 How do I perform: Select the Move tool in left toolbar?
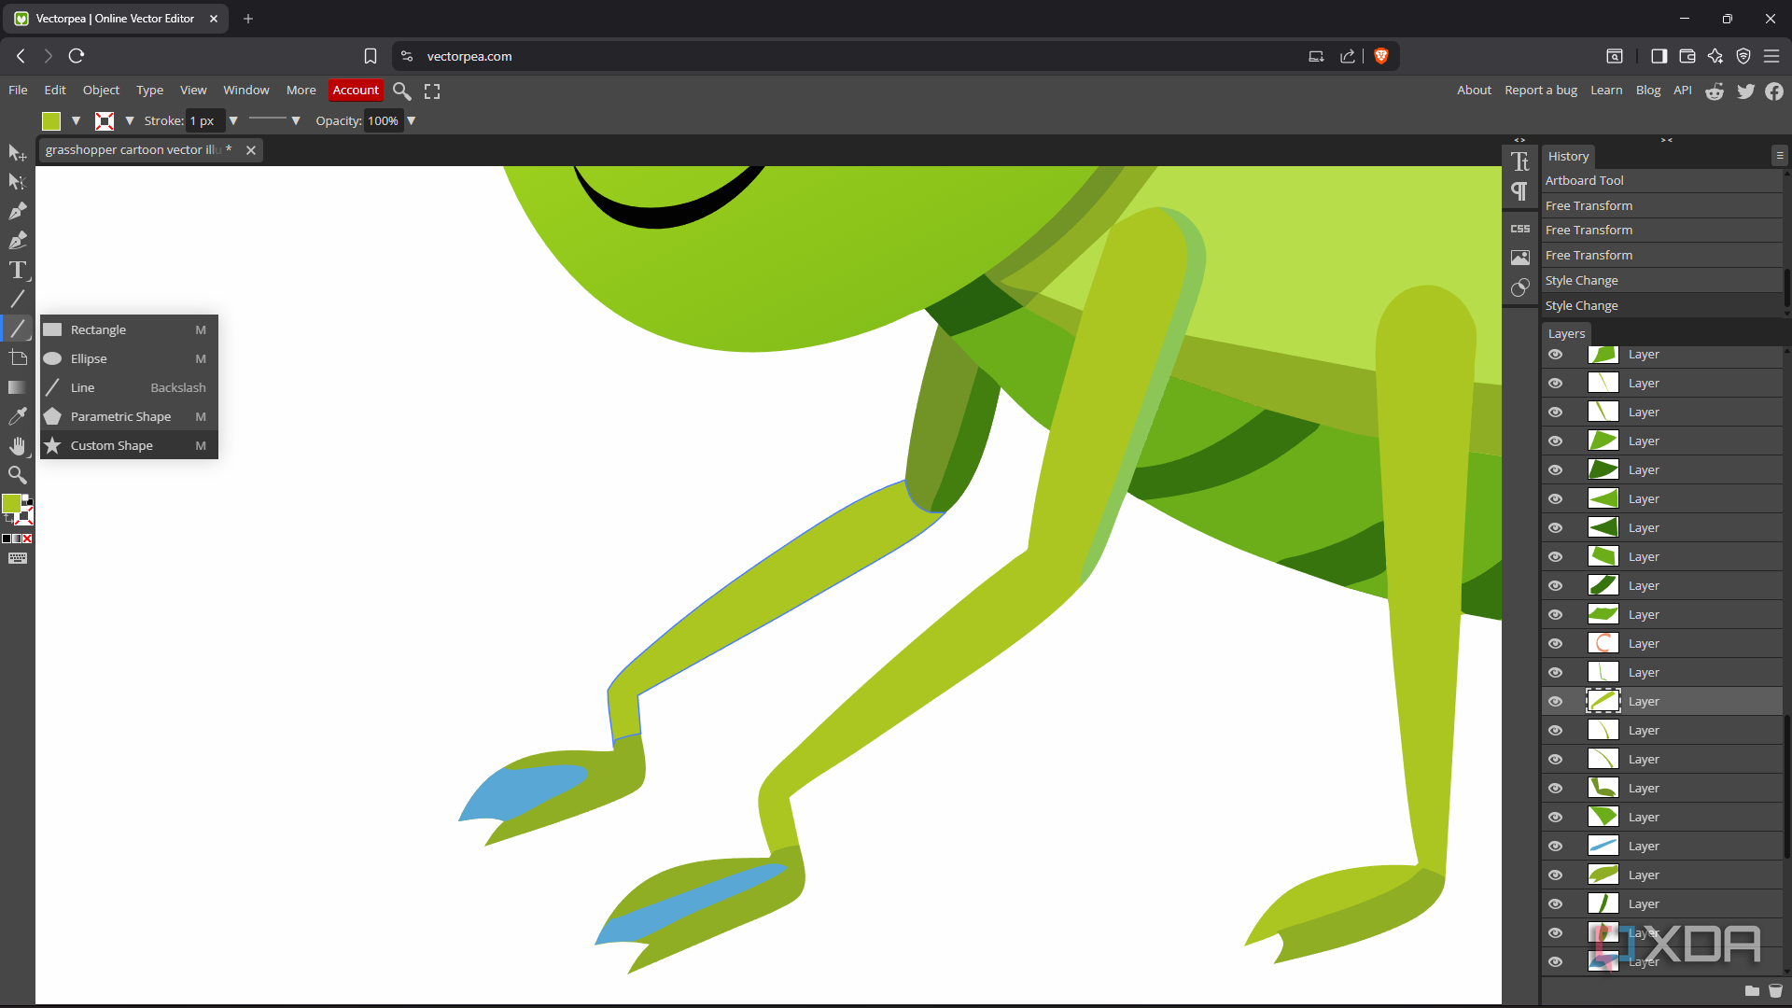point(17,152)
